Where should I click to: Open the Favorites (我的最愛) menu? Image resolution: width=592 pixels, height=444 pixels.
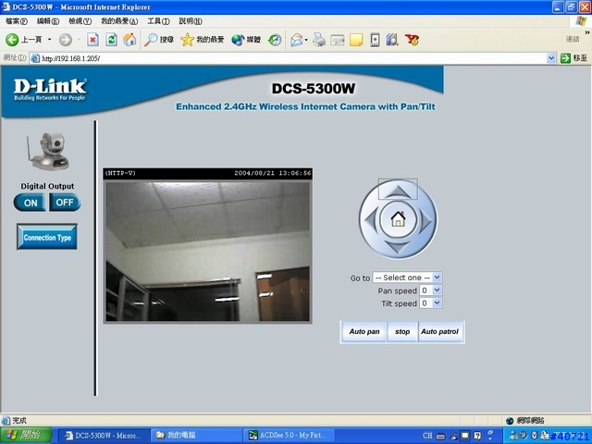coord(119,21)
